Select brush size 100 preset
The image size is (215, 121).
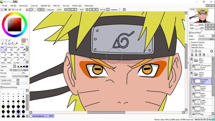click(x=18, y=112)
